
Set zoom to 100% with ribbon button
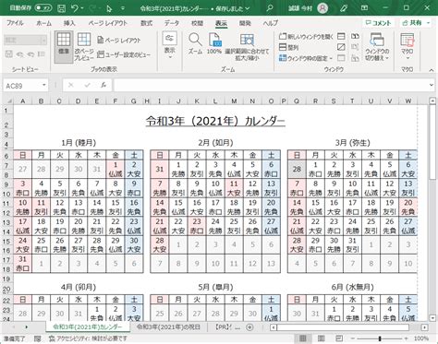pyautogui.click(x=214, y=44)
